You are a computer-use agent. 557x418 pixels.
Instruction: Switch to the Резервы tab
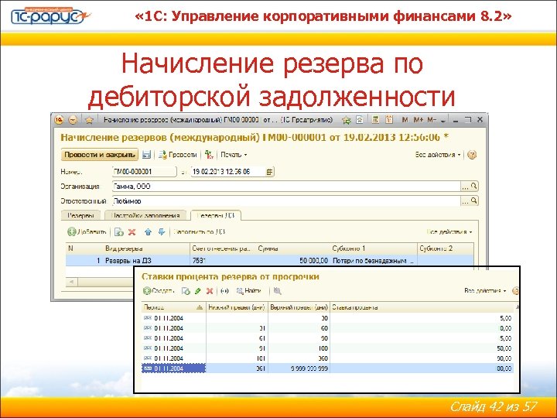pos(81,215)
